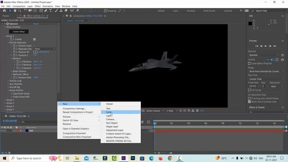Toggle the Full Screen checkbox
The height and width of the screenshot is (162, 288).
click(x=249, y=90)
